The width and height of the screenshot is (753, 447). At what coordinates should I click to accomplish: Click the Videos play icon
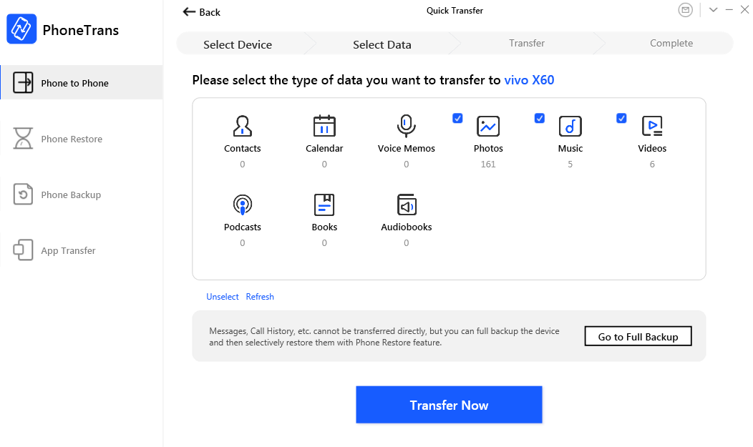click(x=652, y=126)
